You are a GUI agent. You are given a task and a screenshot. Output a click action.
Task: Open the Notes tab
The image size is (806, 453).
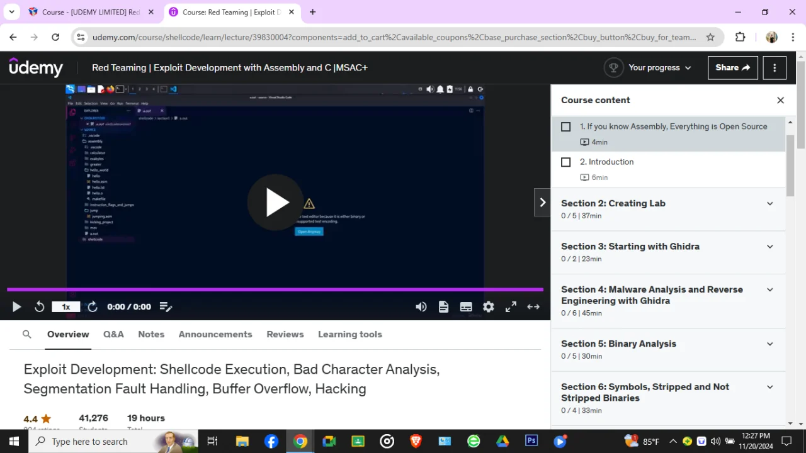point(151,334)
